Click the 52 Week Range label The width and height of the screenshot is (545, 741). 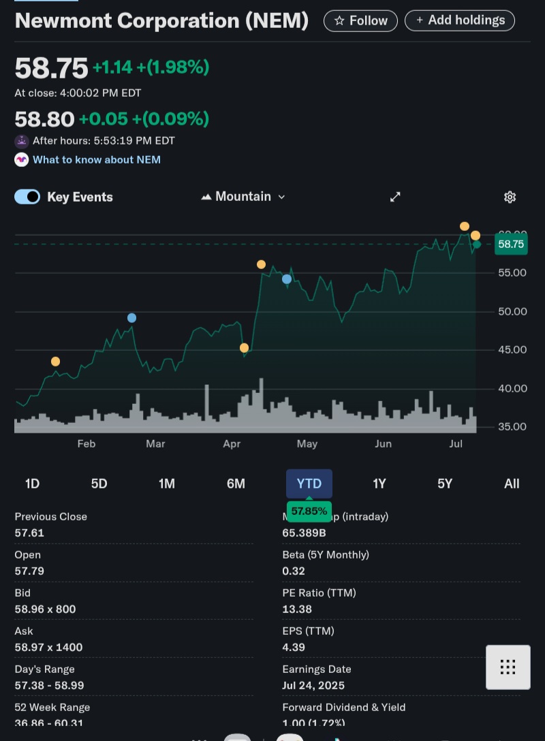(x=52, y=708)
